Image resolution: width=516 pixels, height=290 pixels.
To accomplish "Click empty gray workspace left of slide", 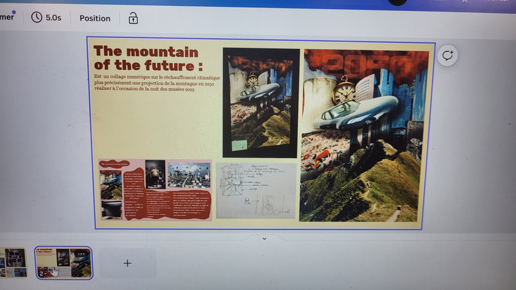I will [x=45, y=129].
